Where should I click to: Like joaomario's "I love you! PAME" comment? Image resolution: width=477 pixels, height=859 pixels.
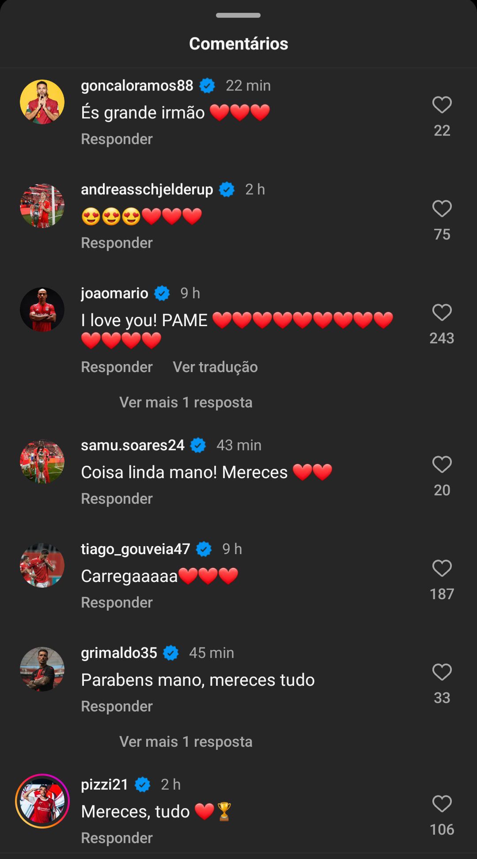tap(442, 313)
